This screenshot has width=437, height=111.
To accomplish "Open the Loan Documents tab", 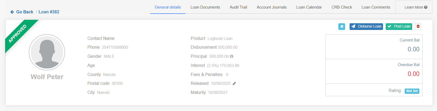I will (205, 7).
